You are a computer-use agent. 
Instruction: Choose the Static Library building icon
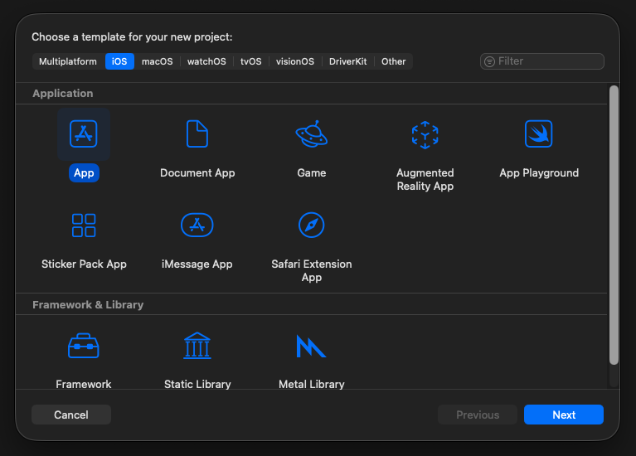197,346
